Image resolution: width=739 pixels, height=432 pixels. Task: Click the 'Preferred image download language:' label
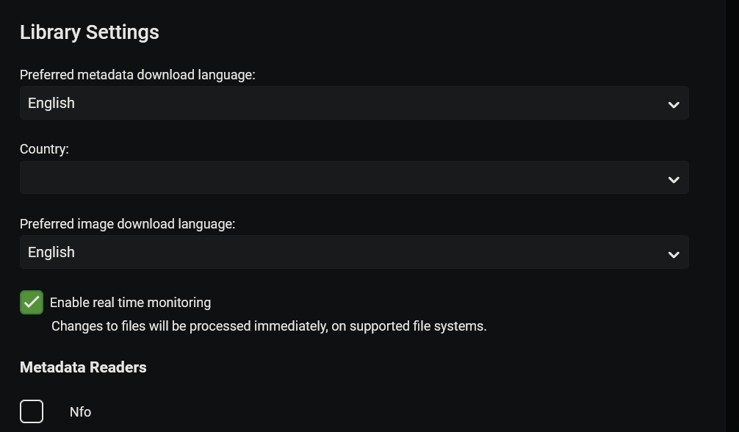pos(127,224)
